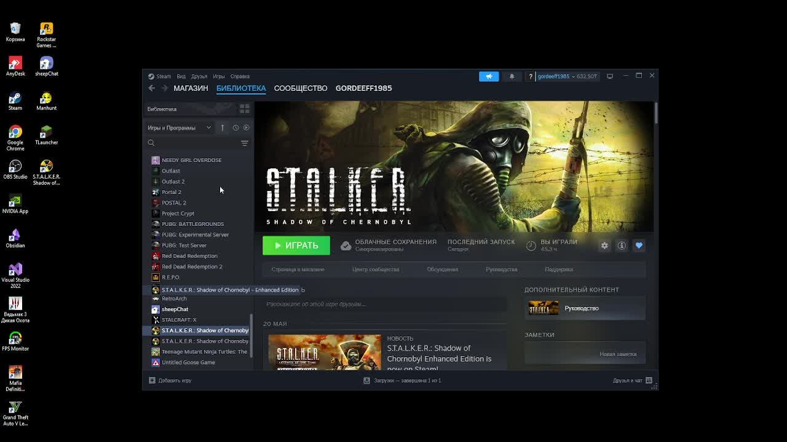Open the Manhunt desktop shortcut
This screenshot has width=787, height=442.
[x=46, y=101]
